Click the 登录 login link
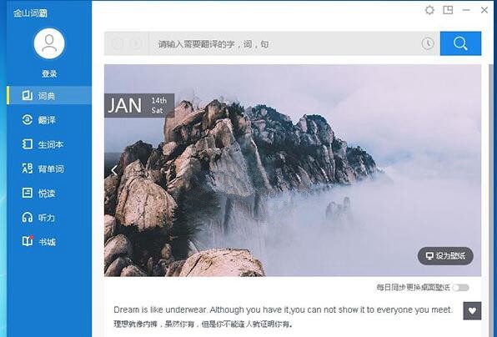Viewport: 497px width, 337px height. [49, 74]
